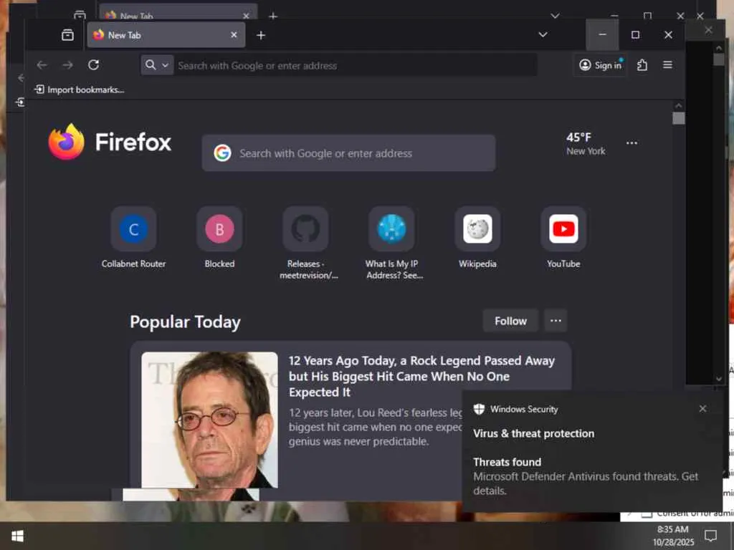Close the New Tab in front window
The width and height of the screenshot is (734, 550).
234,35
